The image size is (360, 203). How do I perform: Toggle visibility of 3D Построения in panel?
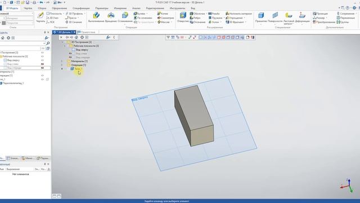(x=42, y=52)
